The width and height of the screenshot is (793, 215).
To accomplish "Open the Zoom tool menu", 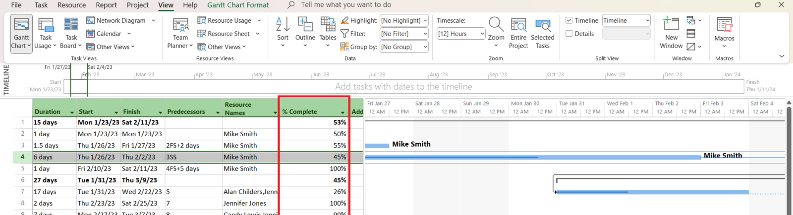I will [496, 32].
